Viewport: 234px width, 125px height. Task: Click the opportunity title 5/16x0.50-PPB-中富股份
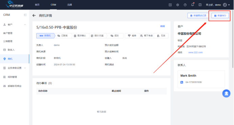[57, 27]
